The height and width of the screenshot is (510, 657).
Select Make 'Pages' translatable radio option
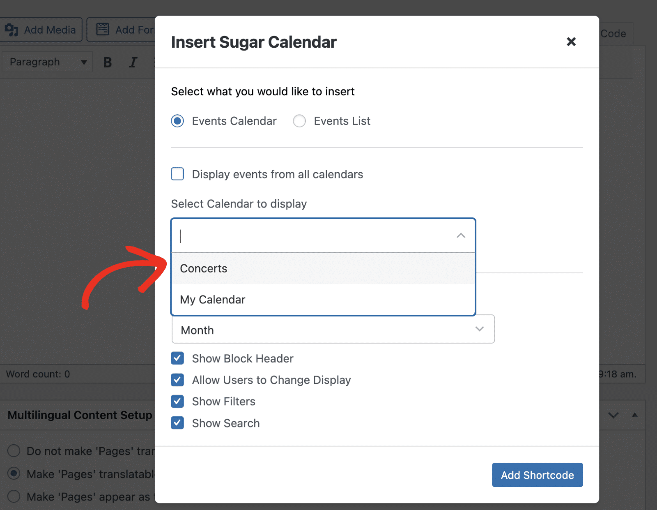tap(14, 473)
